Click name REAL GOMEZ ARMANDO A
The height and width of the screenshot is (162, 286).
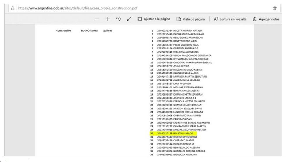[188, 37]
